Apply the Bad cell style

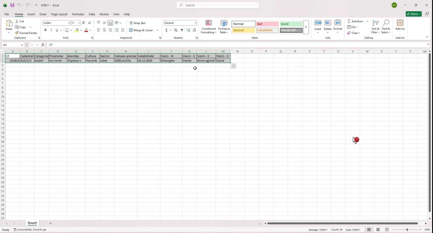point(267,24)
